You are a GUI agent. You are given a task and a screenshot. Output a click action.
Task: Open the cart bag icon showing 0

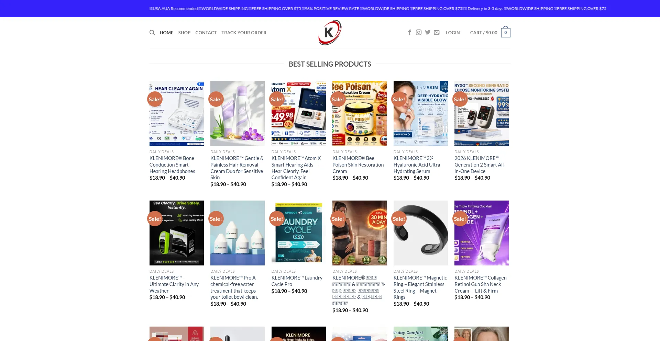[x=505, y=32]
